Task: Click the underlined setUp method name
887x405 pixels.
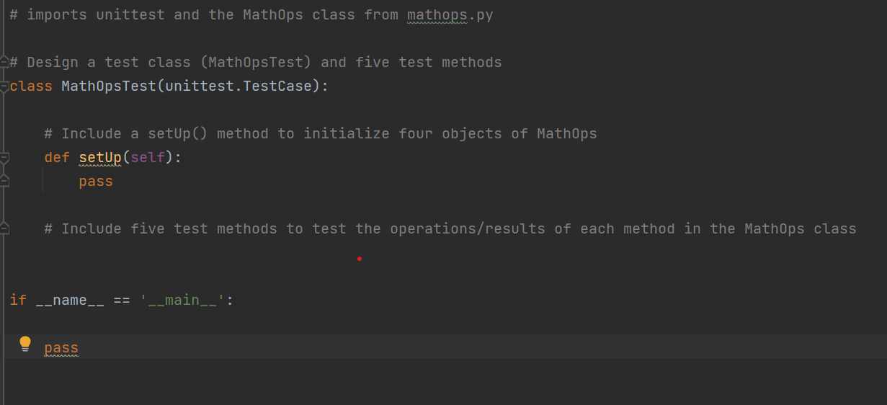Action: pyautogui.click(x=100, y=158)
